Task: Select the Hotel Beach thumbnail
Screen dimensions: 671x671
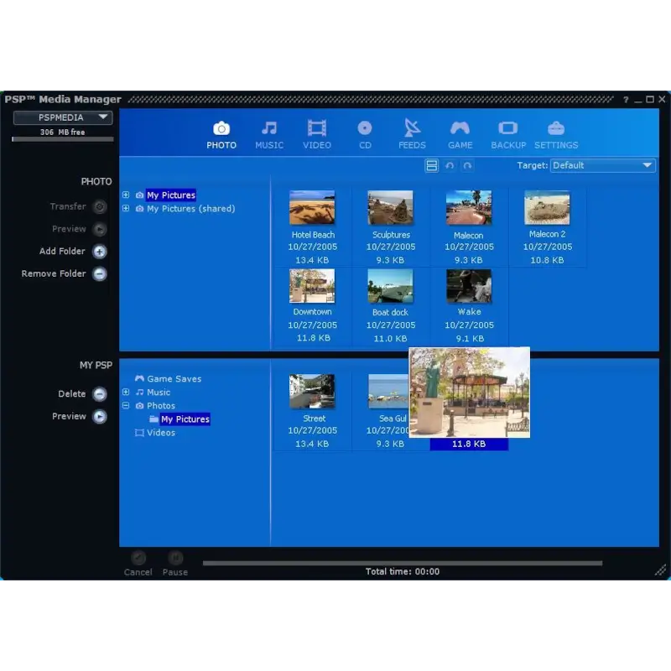Action: [312, 208]
